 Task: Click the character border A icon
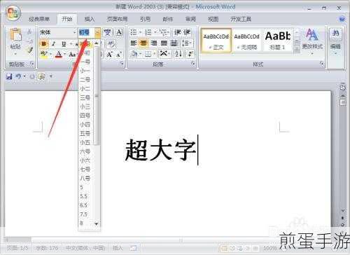tap(119, 32)
